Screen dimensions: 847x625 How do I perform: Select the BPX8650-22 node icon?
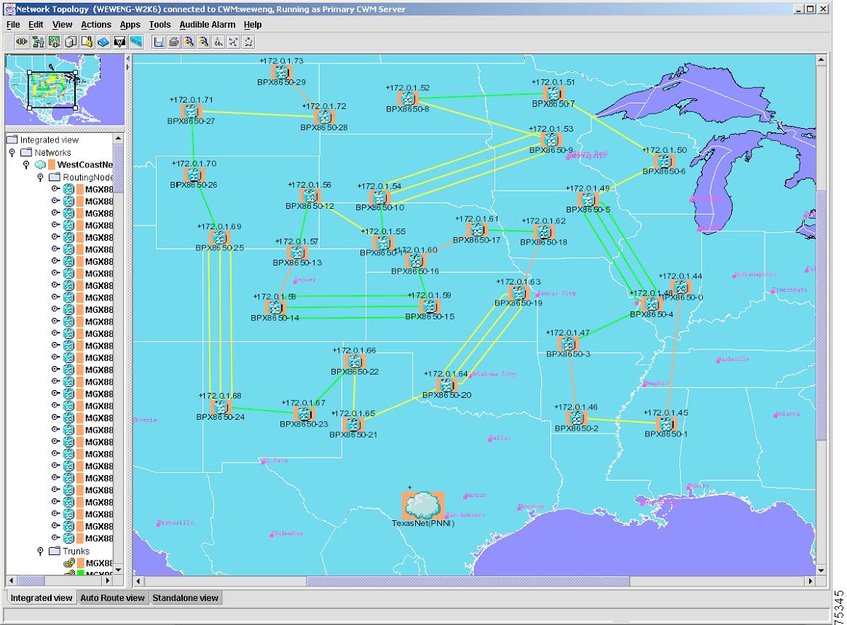point(355,361)
